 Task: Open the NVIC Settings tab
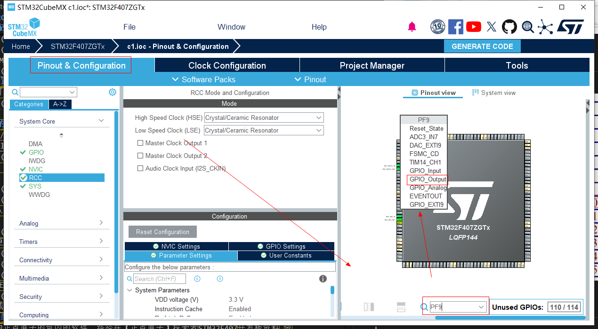177,246
